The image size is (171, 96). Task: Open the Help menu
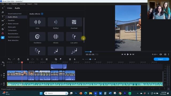[x=36, y=4]
